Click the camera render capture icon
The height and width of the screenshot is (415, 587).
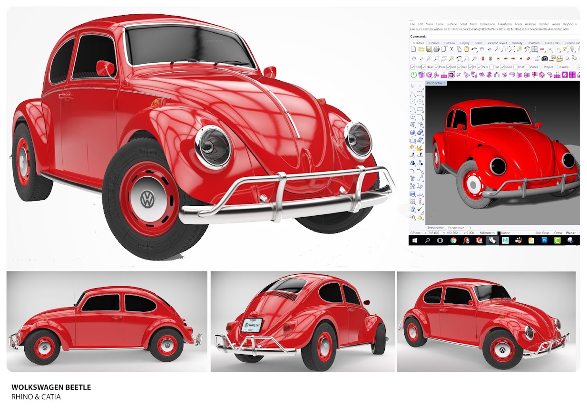tap(545, 58)
